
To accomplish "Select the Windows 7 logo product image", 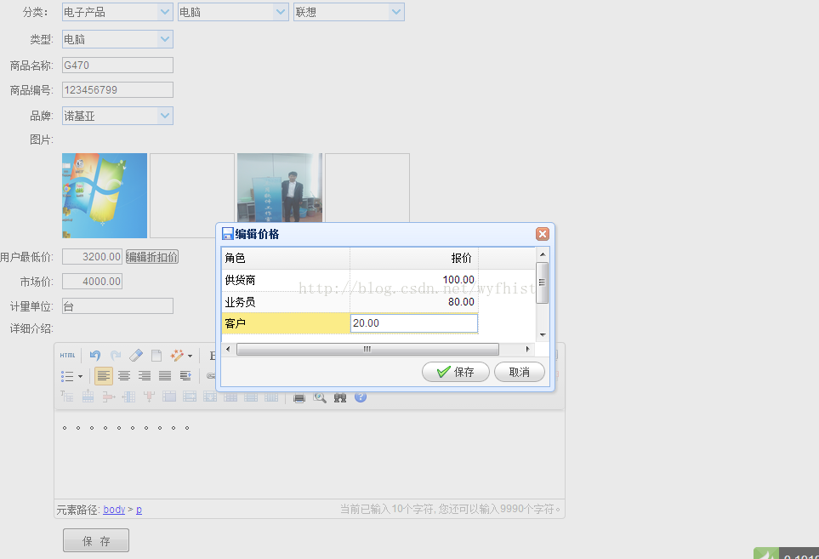I will click(x=105, y=196).
